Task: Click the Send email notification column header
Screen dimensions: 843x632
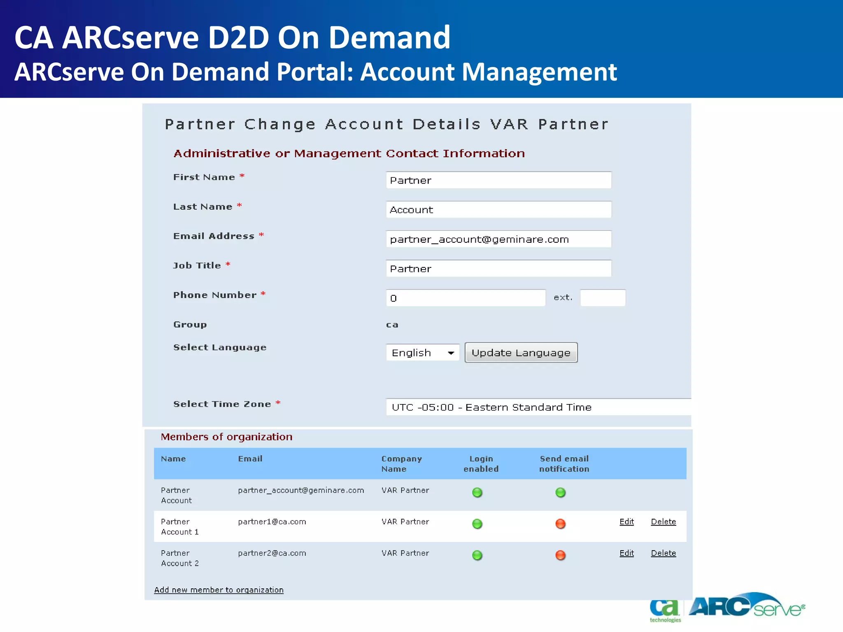Action: tap(564, 464)
